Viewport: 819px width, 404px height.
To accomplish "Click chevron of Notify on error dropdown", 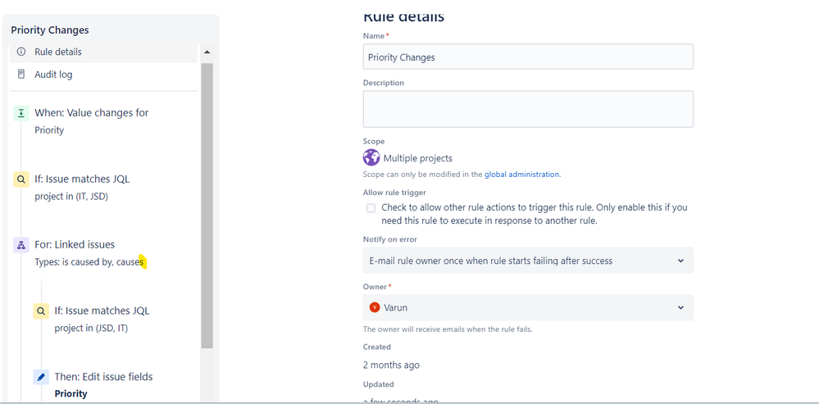I will click(680, 261).
